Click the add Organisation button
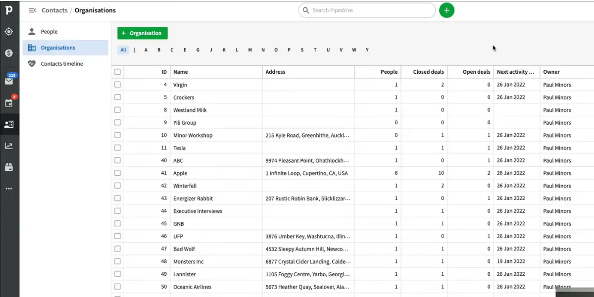 pyautogui.click(x=143, y=33)
